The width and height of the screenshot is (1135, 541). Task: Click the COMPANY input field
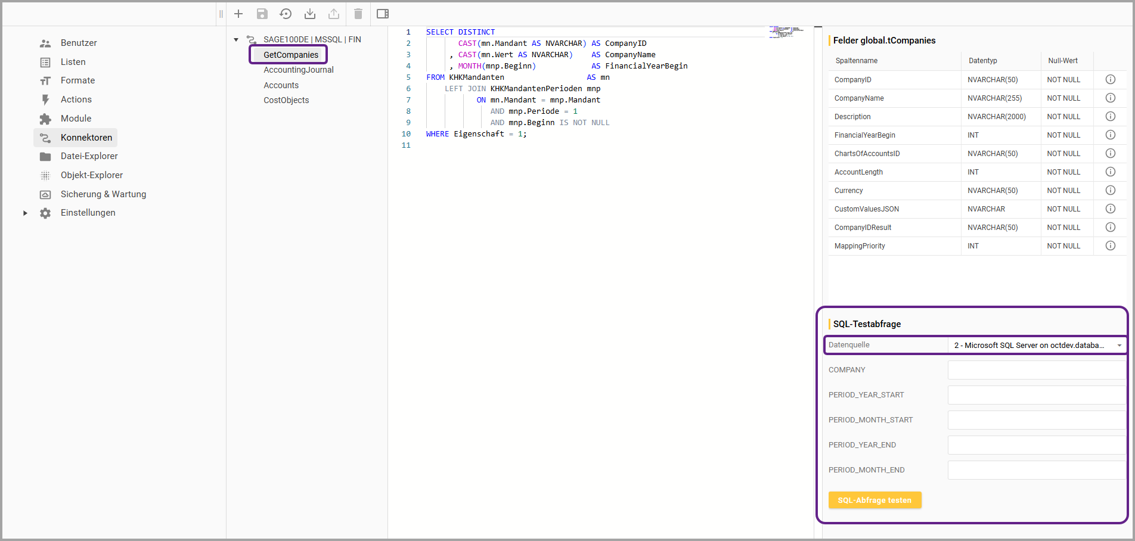(1036, 370)
